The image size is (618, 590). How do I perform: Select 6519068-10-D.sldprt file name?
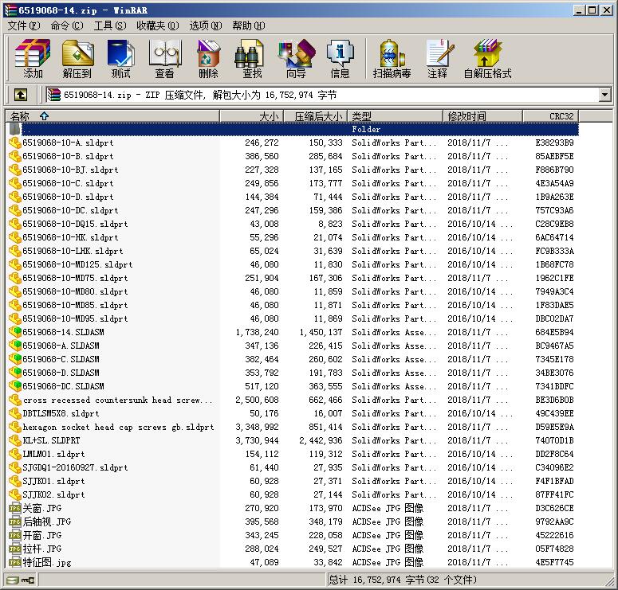68,197
